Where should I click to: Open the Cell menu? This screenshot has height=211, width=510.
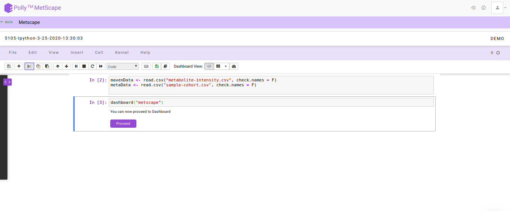click(x=99, y=53)
